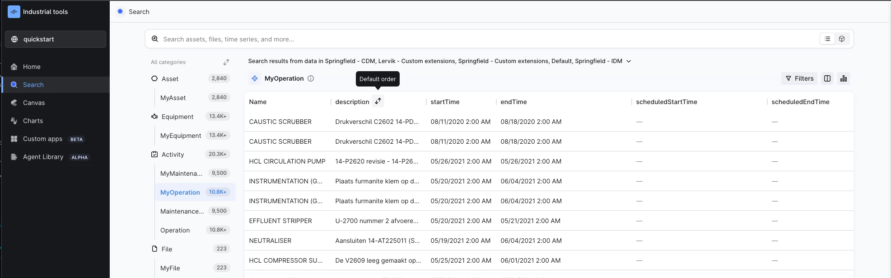Switch to 3D cube view mode
891x278 pixels.
tap(842, 39)
